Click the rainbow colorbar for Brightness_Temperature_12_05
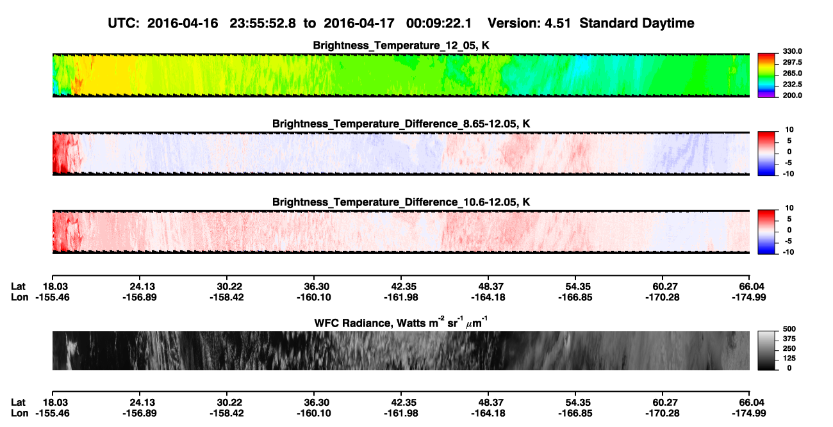Screen dimensions: 833x427 tap(766, 76)
